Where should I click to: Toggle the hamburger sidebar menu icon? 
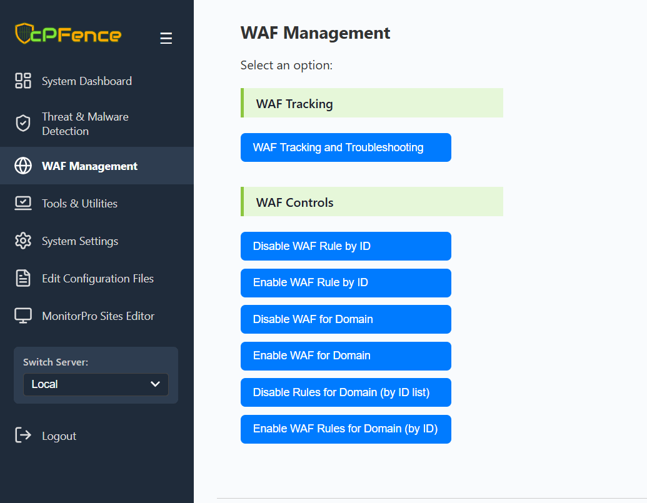tap(166, 38)
